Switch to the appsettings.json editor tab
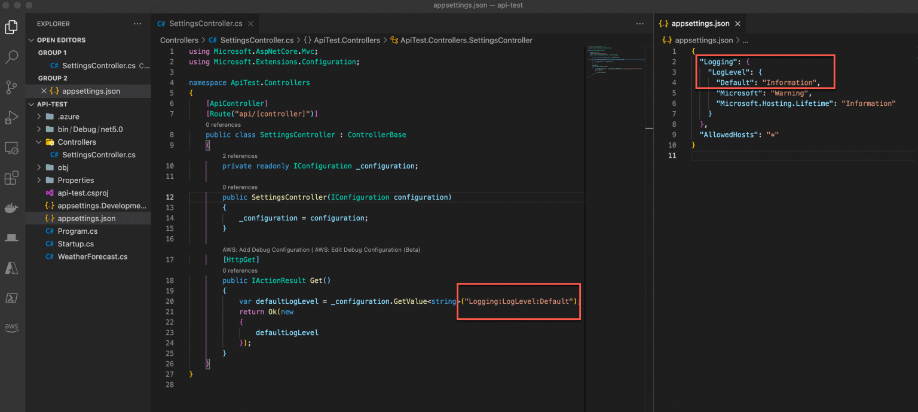Image resolution: width=918 pixels, height=412 pixels. pyautogui.click(x=699, y=23)
